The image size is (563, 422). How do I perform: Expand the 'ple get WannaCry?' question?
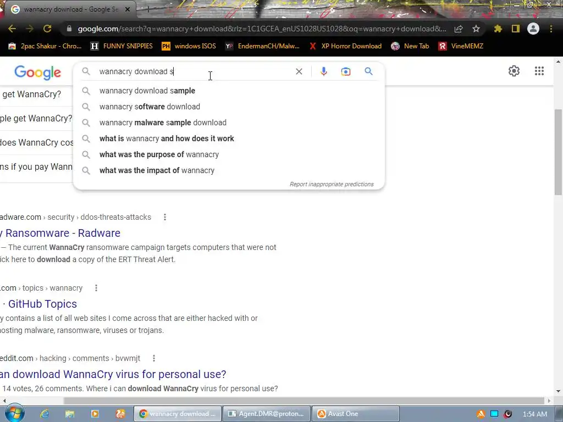36,119
